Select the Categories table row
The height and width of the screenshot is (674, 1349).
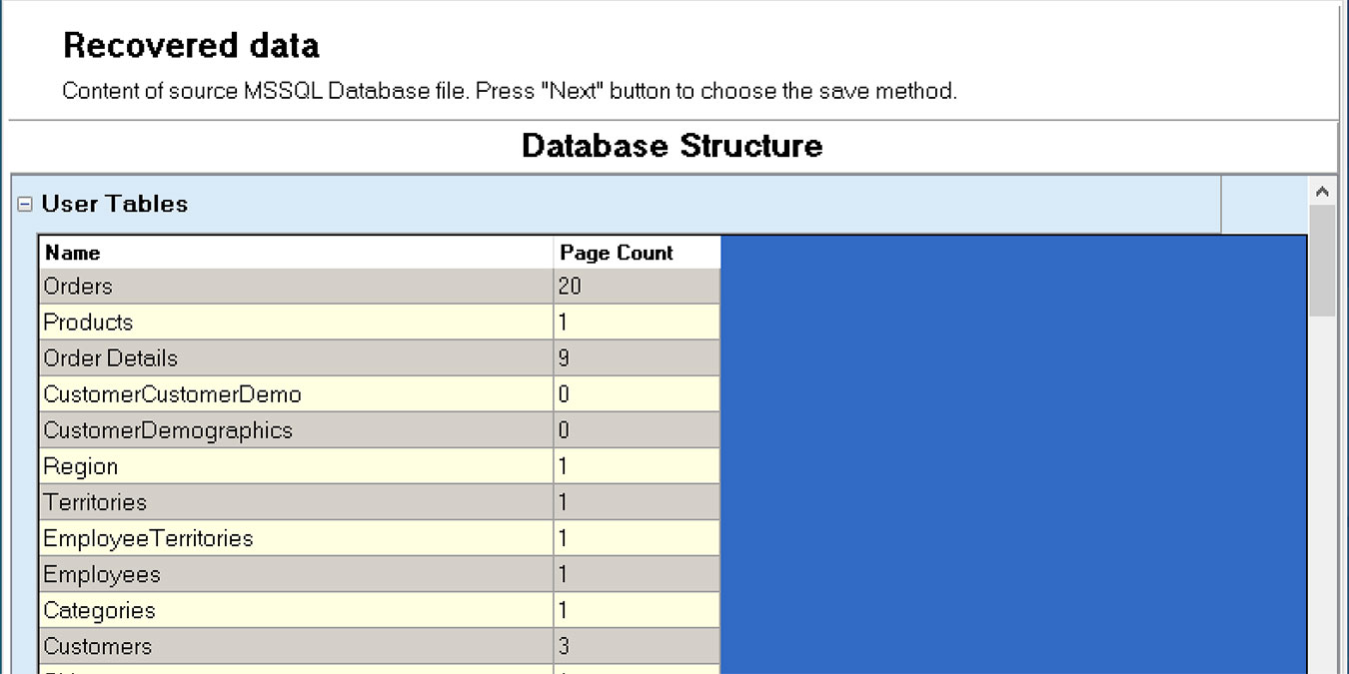(200, 609)
